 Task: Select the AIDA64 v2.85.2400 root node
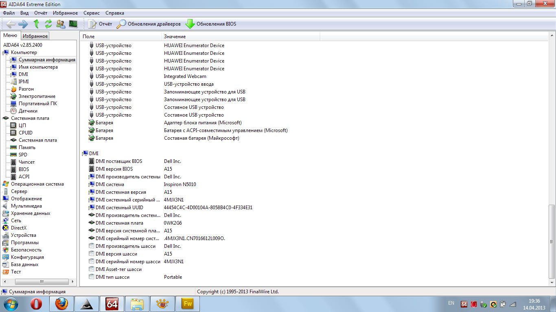[22, 45]
